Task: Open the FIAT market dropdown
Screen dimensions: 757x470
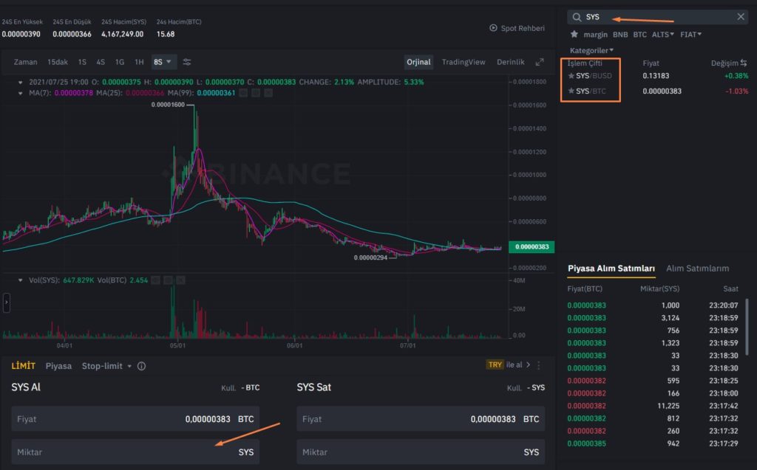Action: coord(691,35)
